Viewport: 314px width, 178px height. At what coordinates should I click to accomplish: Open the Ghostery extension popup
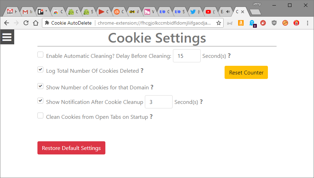coord(252,23)
